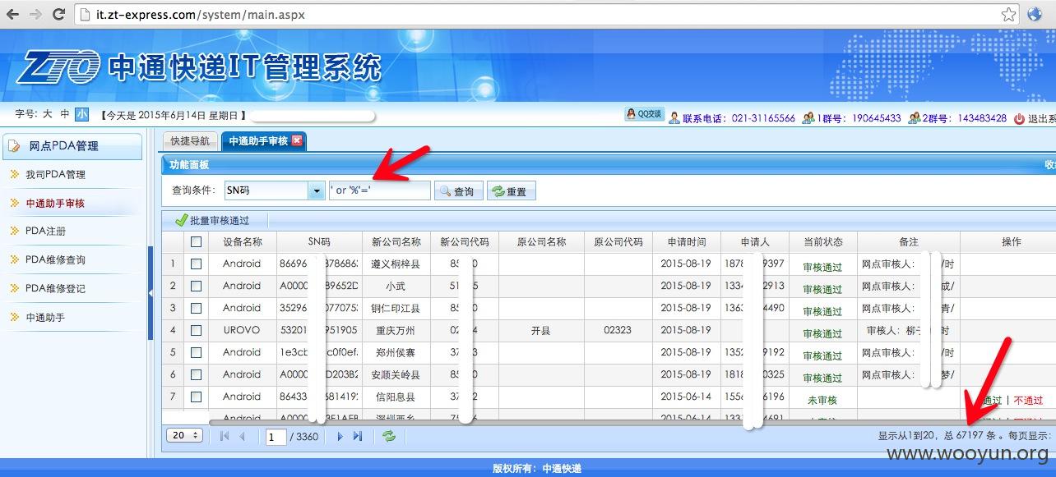Open the page size 20 selector
Viewport: 1056px width, 477px height.
184,435
